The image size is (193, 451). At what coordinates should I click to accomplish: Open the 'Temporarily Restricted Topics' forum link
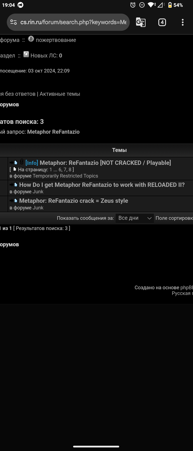tap(65, 176)
